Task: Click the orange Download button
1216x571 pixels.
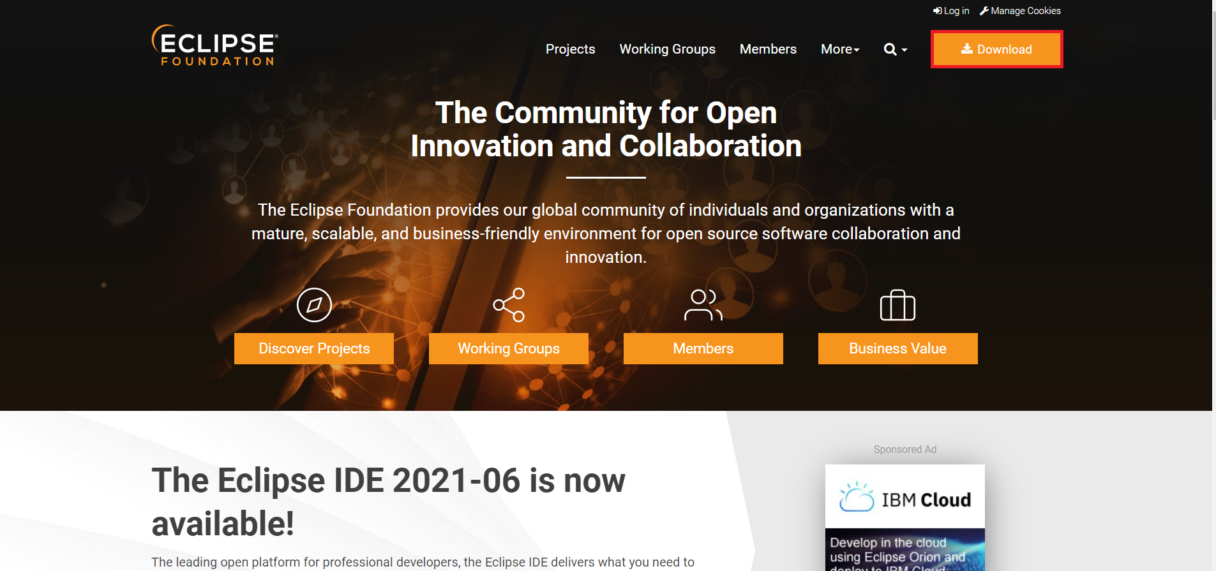Action: 996,49
